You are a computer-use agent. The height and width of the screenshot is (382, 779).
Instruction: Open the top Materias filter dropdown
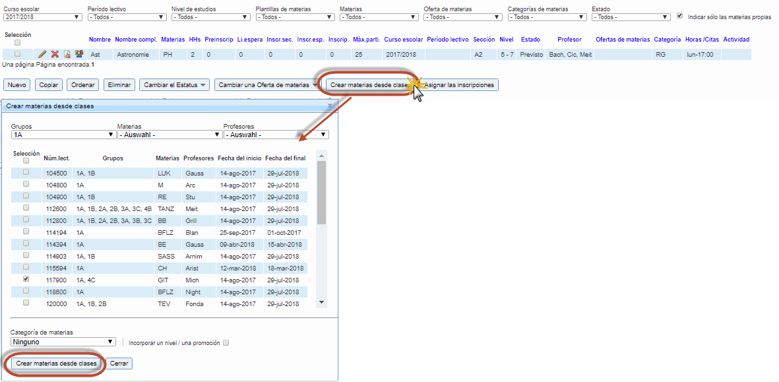coord(379,17)
